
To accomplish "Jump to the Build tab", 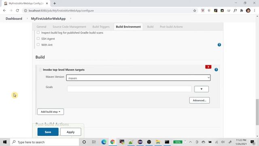I will 150,27.
